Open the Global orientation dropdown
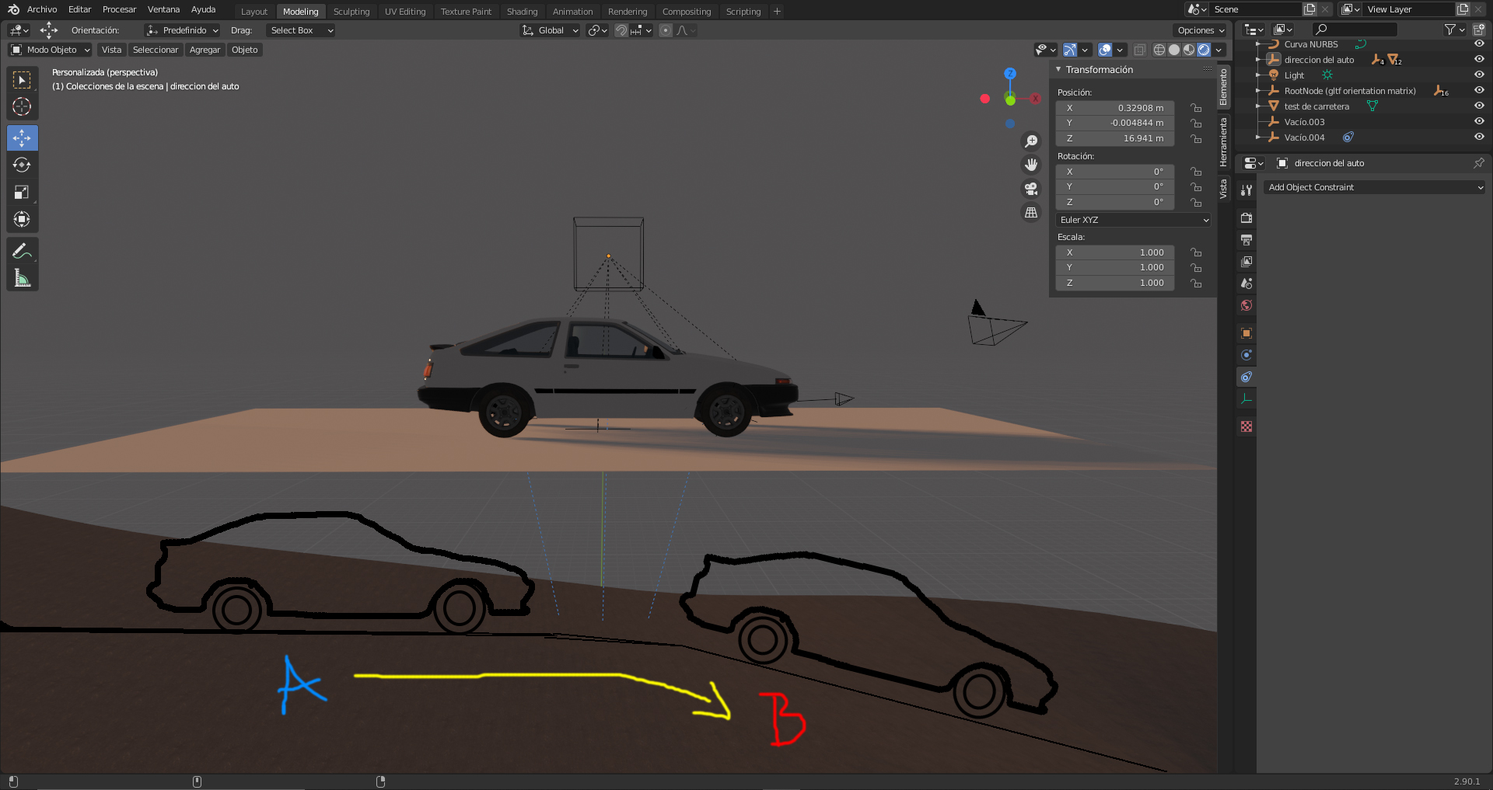1493x790 pixels. pos(551,30)
